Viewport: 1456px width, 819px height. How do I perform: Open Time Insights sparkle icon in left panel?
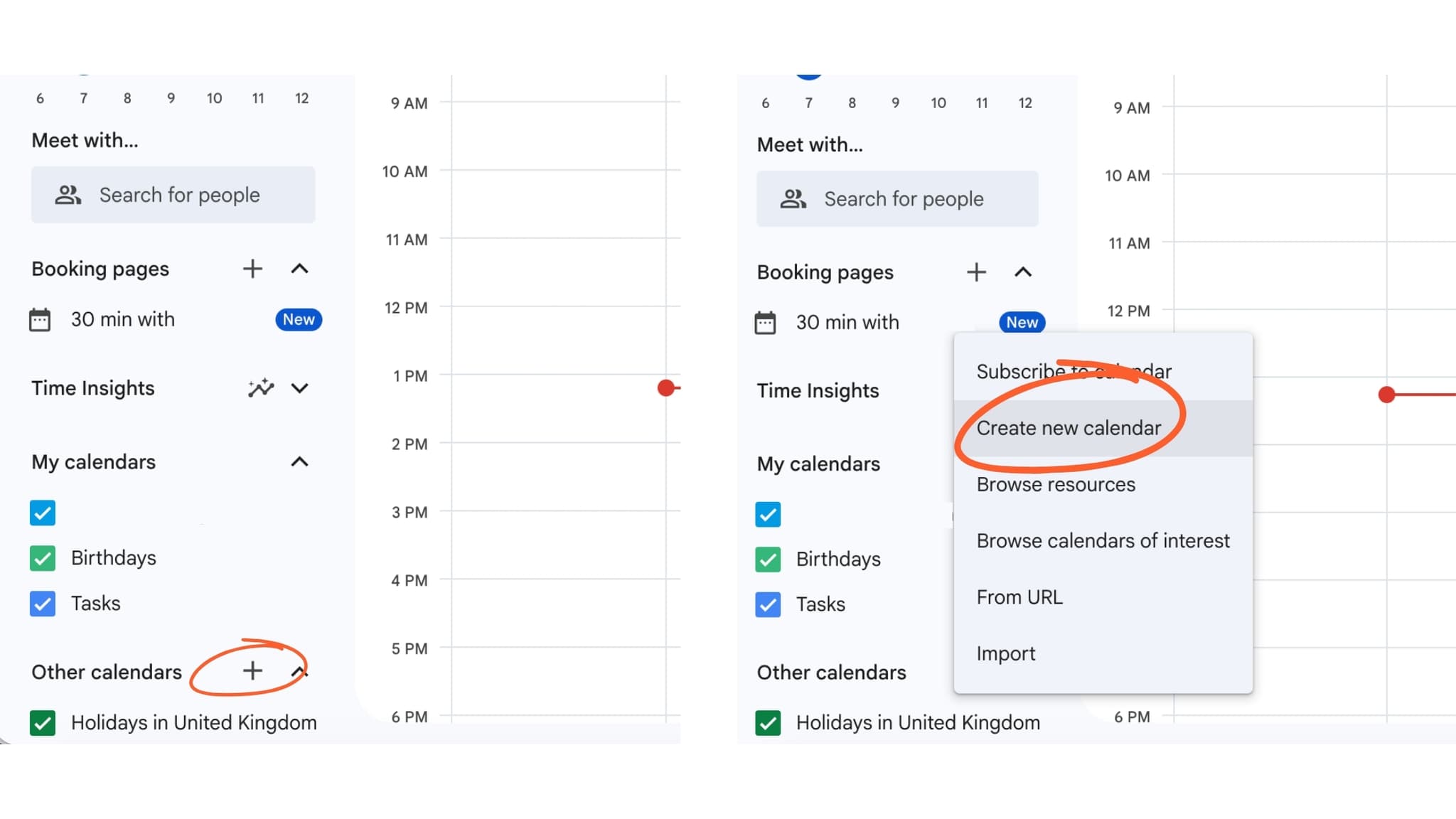tap(261, 387)
